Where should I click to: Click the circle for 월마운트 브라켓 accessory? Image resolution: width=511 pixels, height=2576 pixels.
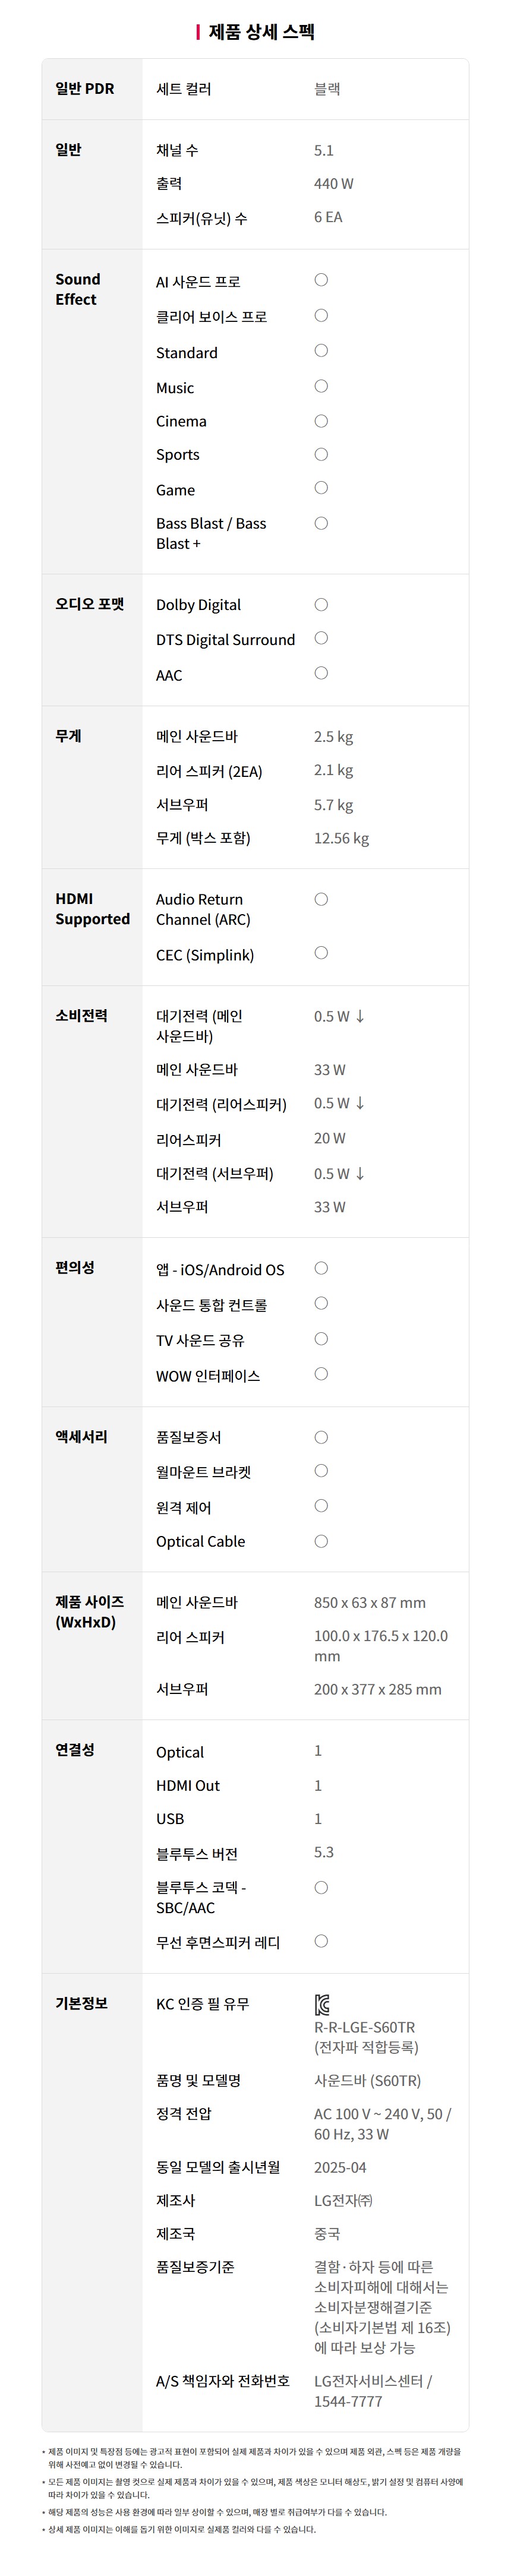tap(321, 1471)
